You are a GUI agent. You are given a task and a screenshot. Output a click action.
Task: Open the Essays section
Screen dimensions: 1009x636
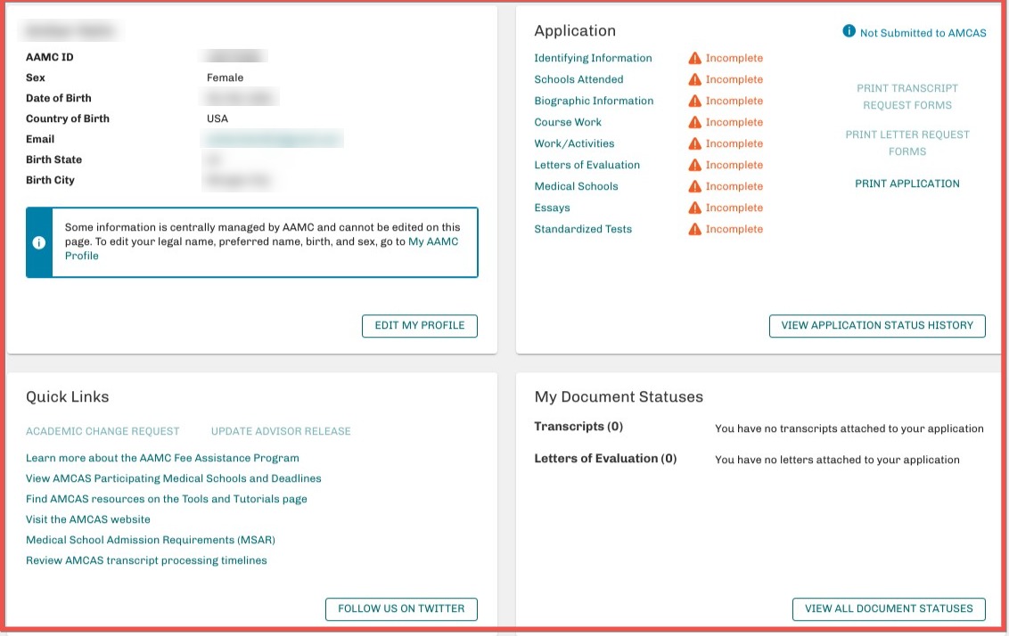tap(552, 208)
